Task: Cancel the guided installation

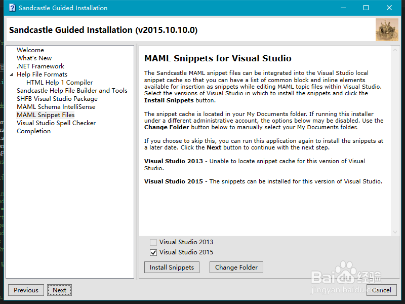Action: coord(381,290)
